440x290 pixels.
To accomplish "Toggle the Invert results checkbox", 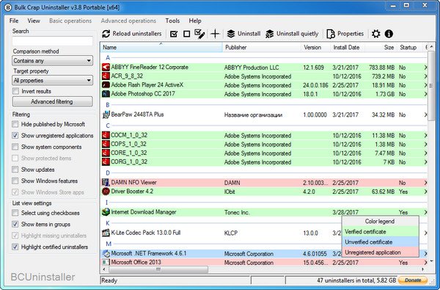I will [15, 91].
